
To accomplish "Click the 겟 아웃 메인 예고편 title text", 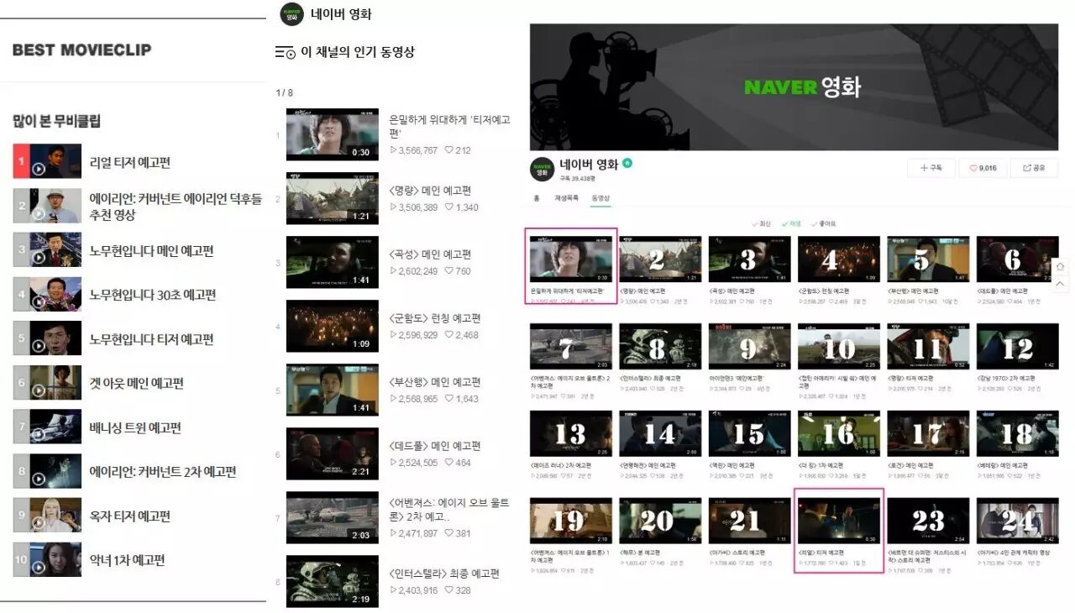I will click(x=137, y=383).
